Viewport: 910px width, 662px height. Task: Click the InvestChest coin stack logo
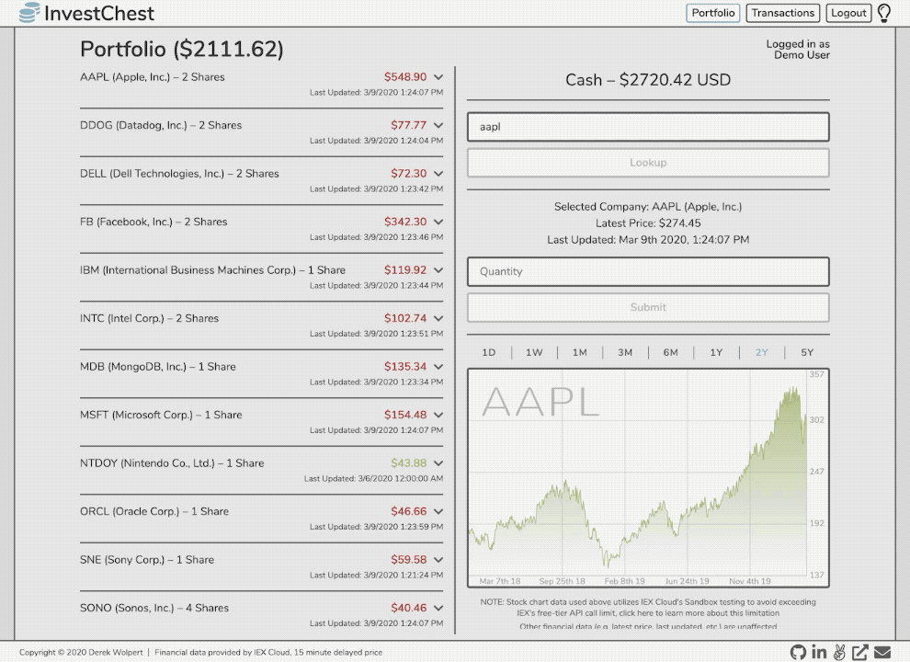[x=29, y=13]
